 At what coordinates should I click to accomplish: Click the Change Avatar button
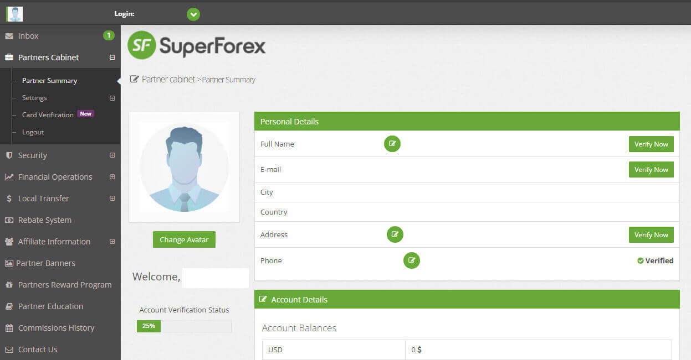(183, 239)
